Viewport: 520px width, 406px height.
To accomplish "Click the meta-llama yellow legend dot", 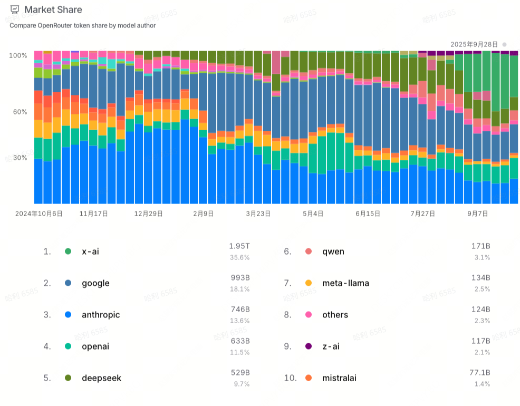I will coord(309,283).
